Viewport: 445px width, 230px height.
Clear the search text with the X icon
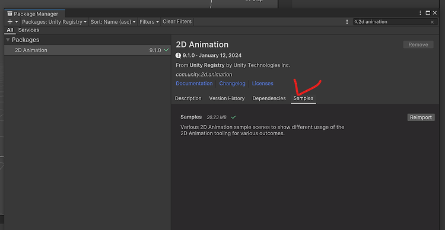click(x=432, y=22)
